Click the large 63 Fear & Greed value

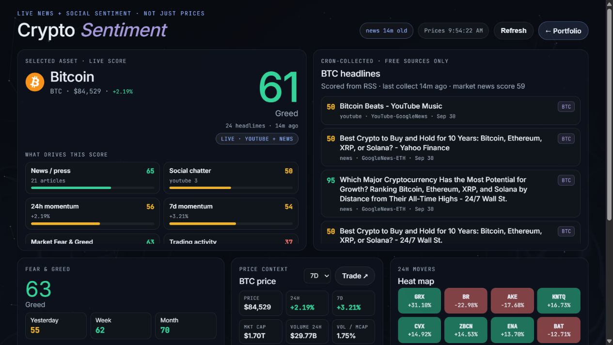(38, 289)
